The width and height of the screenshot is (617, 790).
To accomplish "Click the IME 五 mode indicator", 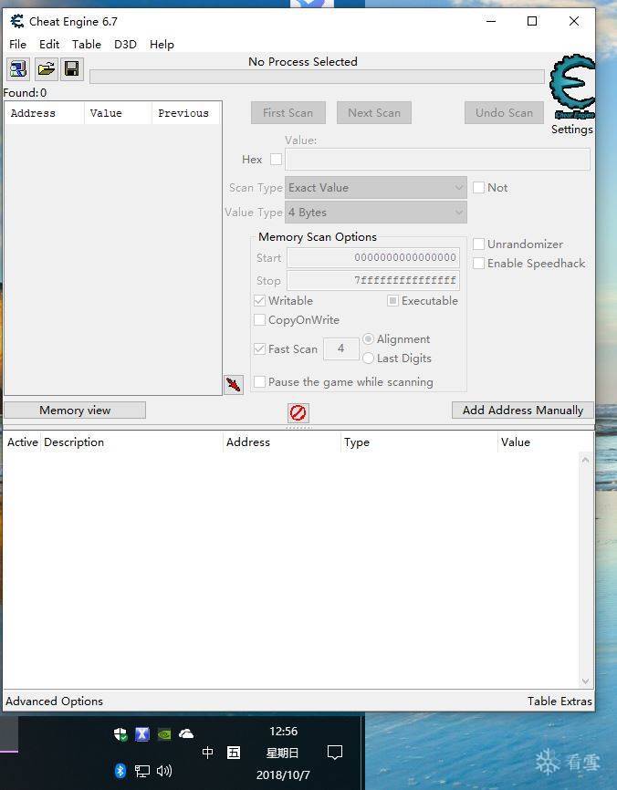I will (x=234, y=753).
